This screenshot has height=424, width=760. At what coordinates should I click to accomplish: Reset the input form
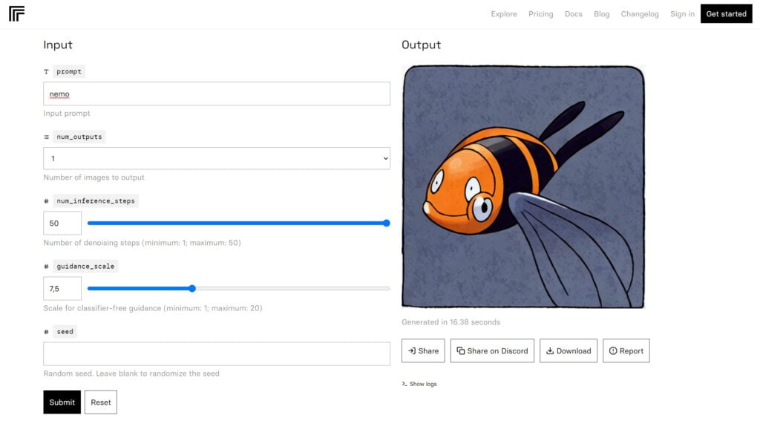coord(101,402)
